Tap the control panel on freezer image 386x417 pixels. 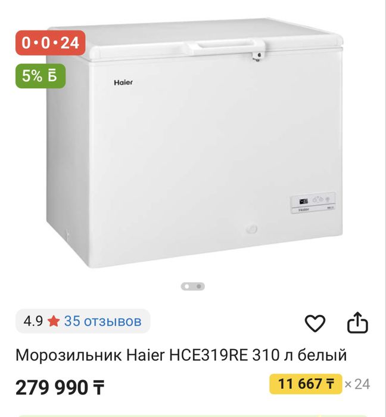click(313, 203)
